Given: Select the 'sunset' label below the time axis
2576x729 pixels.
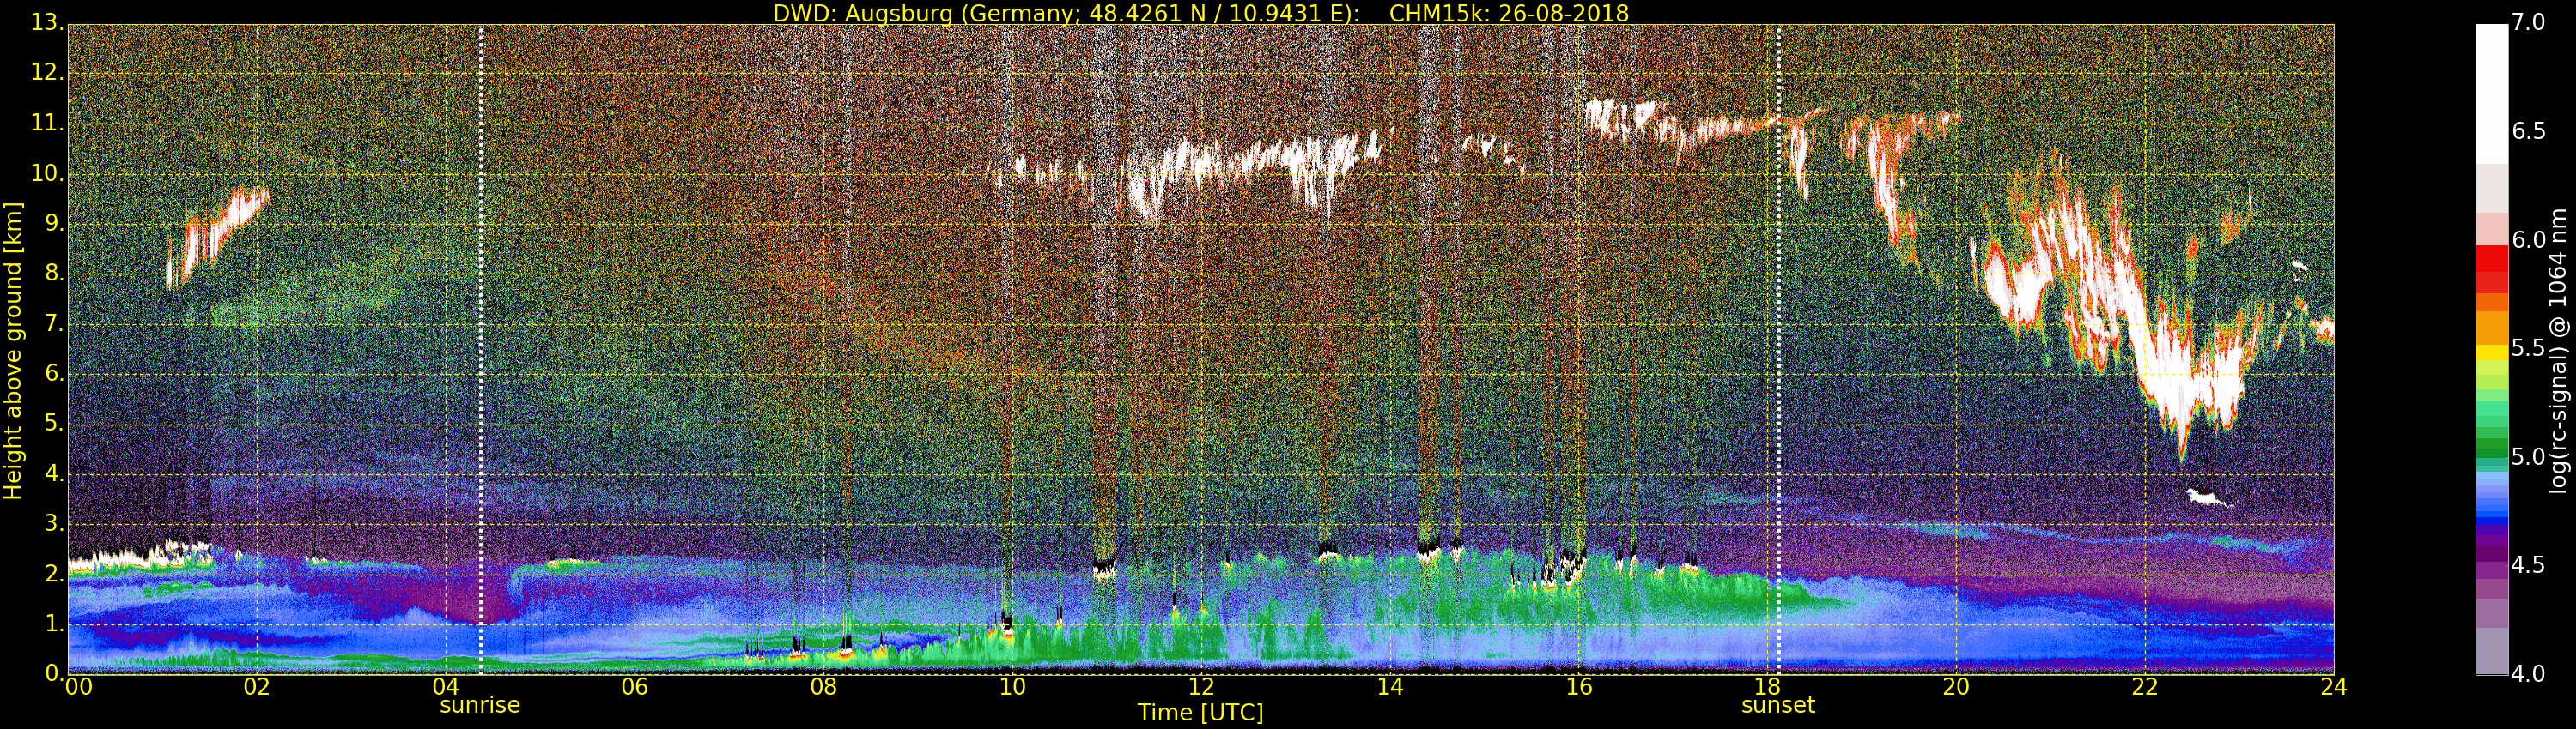Looking at the screenshot, I should click(x=1778, y=705).
